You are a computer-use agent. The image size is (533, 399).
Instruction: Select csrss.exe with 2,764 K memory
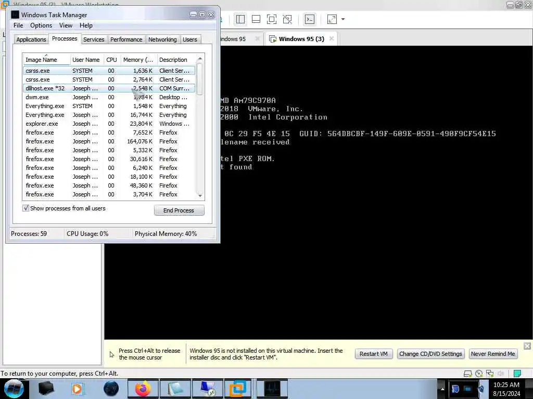(x=109, y=79)
